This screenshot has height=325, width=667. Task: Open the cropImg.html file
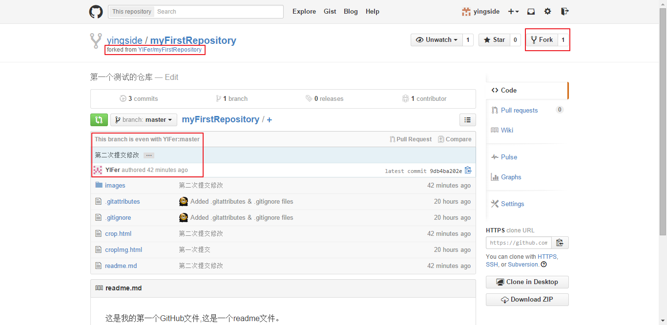(x=124, y=249)
